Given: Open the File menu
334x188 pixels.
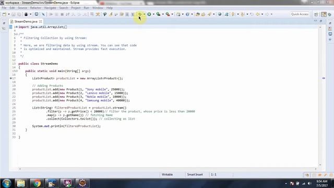Looking at the screenshot, I should coord(4,8).
